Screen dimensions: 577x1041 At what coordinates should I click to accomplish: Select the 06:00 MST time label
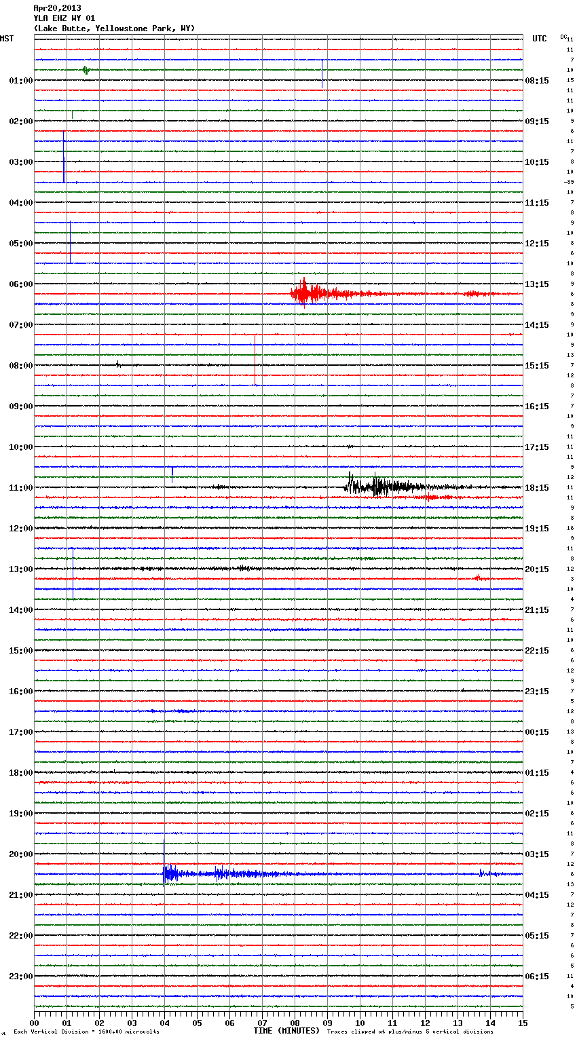(x=20, y=284)
